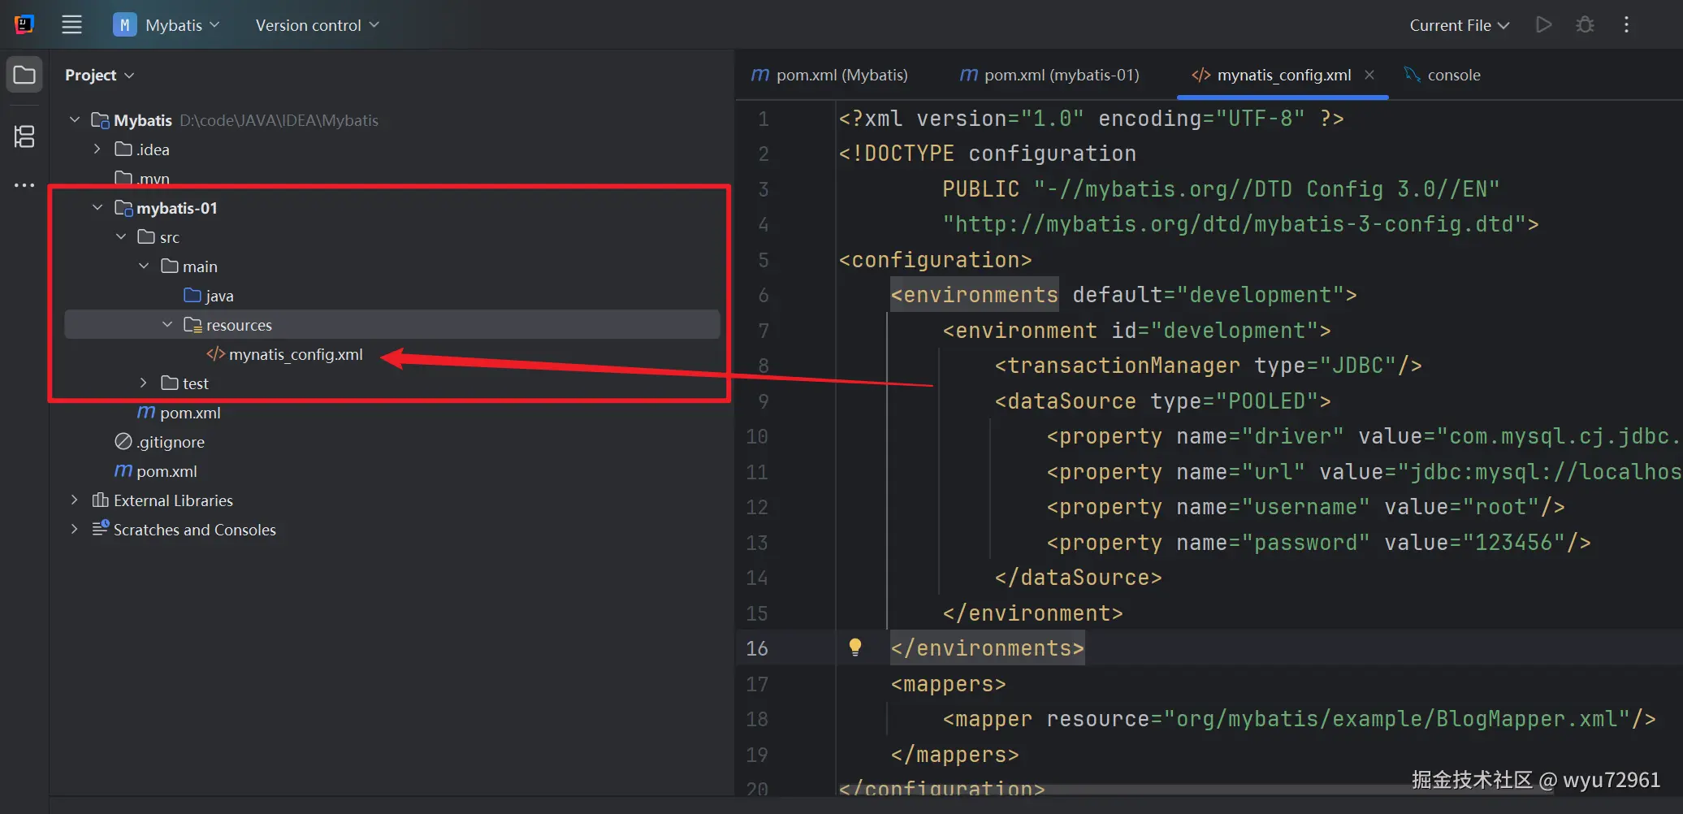Toggle the Project tool window folder icon
Image resolution: width=1683 pixels, height=814 pixels.
point(24,75)
